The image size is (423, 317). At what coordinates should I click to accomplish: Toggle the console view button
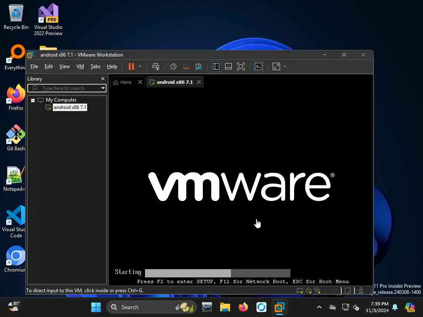click(x=259, y=66)
